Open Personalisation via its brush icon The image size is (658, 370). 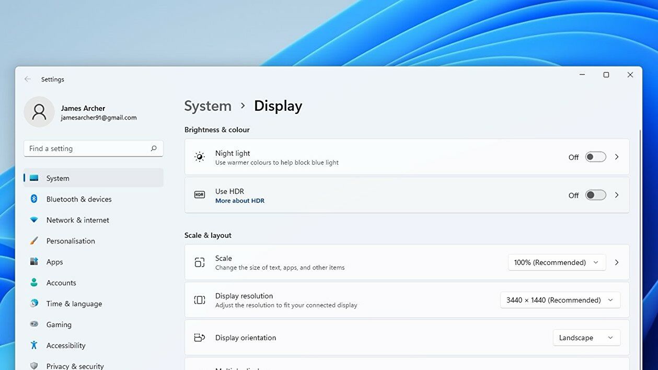[33, 241]
